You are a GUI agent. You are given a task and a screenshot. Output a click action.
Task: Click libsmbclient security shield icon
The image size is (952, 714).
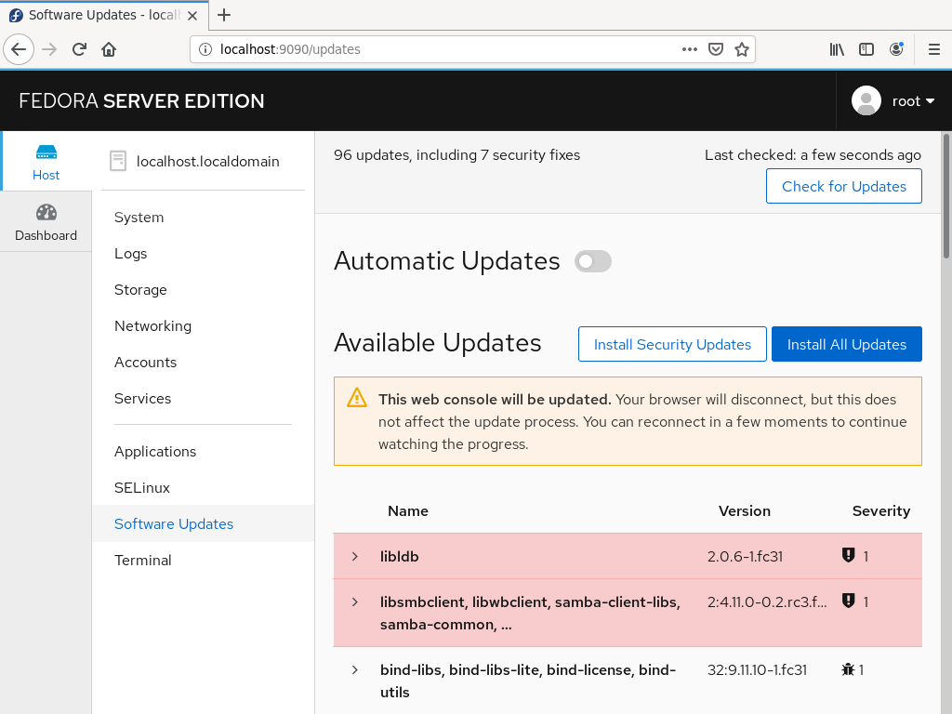click(848, 601)
